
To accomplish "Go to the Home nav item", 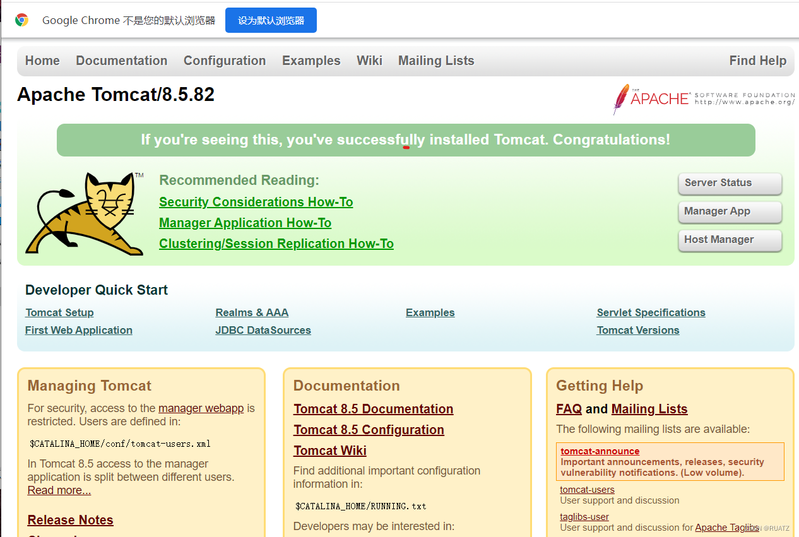I will click(42, 61).
